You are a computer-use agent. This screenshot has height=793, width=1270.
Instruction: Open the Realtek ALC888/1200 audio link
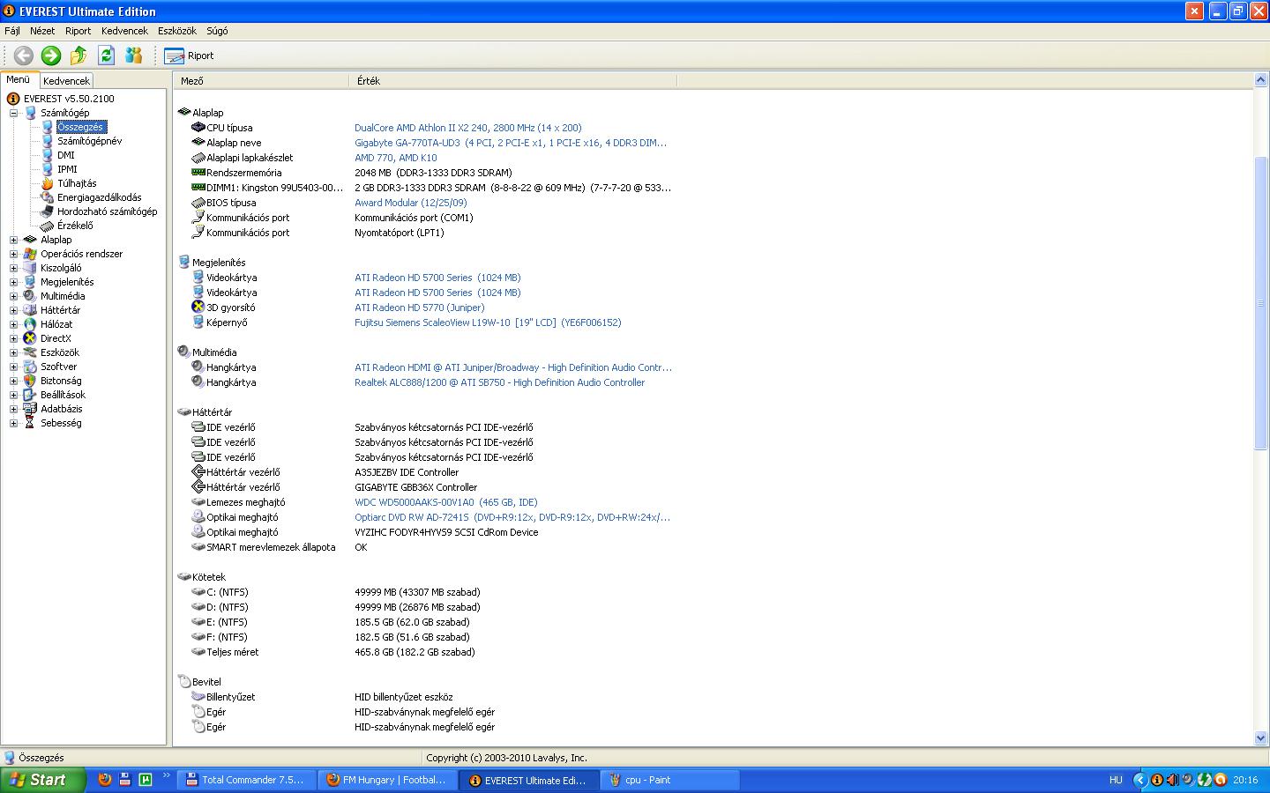coord(499,382)
